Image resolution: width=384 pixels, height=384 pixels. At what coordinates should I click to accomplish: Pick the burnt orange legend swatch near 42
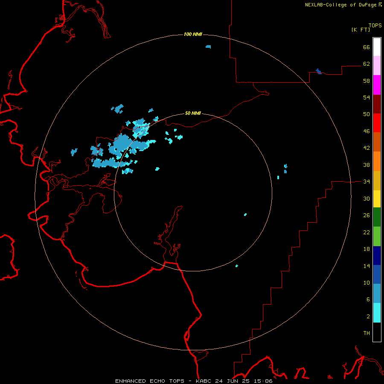(377, 142)
